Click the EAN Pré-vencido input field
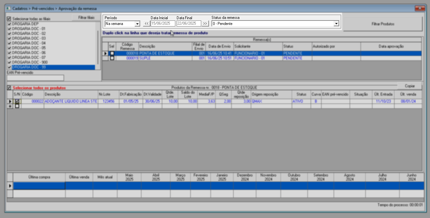The image size is (430, 218). coord(36,78)
